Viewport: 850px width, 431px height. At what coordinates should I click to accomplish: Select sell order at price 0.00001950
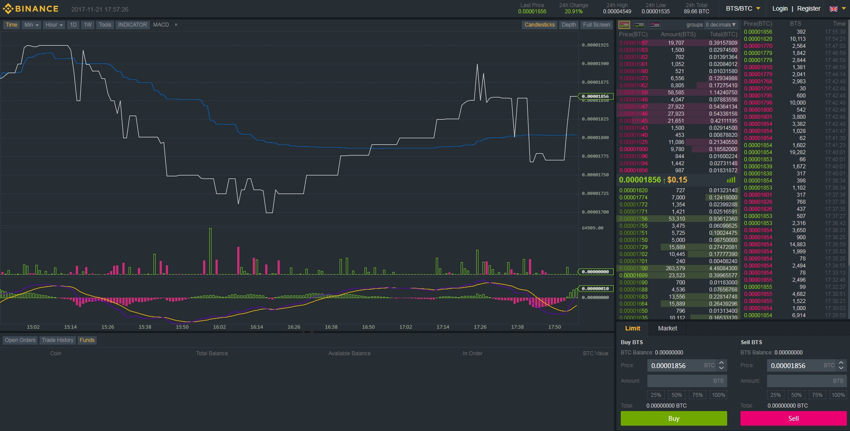coord(678,93)
